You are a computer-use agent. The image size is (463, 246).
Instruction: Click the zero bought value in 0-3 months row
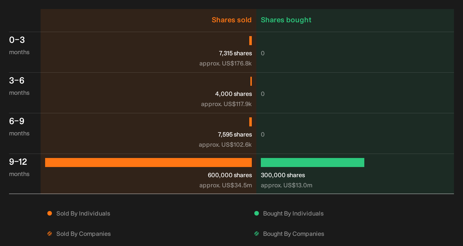263,53
